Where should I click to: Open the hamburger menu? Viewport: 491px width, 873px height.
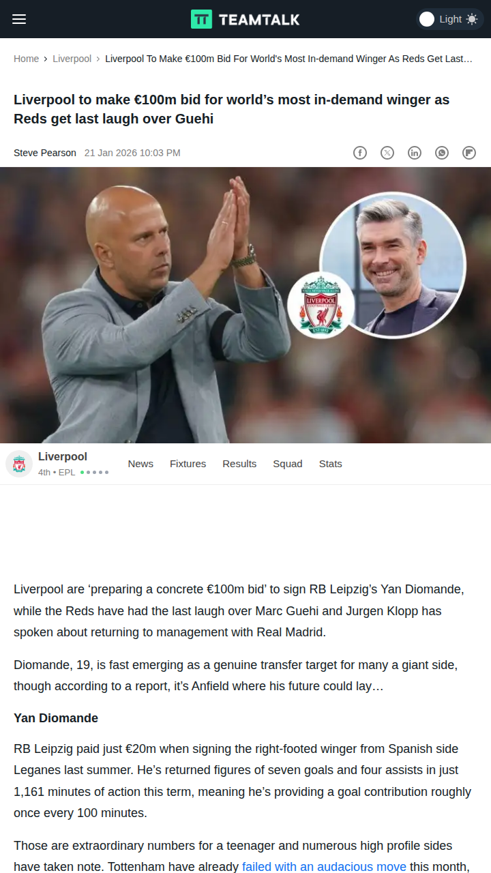point(19,19)
